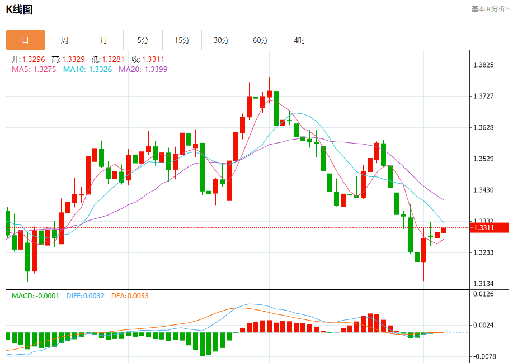Image resolution: width=513 pixels, height=363 pixels.
Task: Open the 15分 interval tab
Action: pos(182,40)
